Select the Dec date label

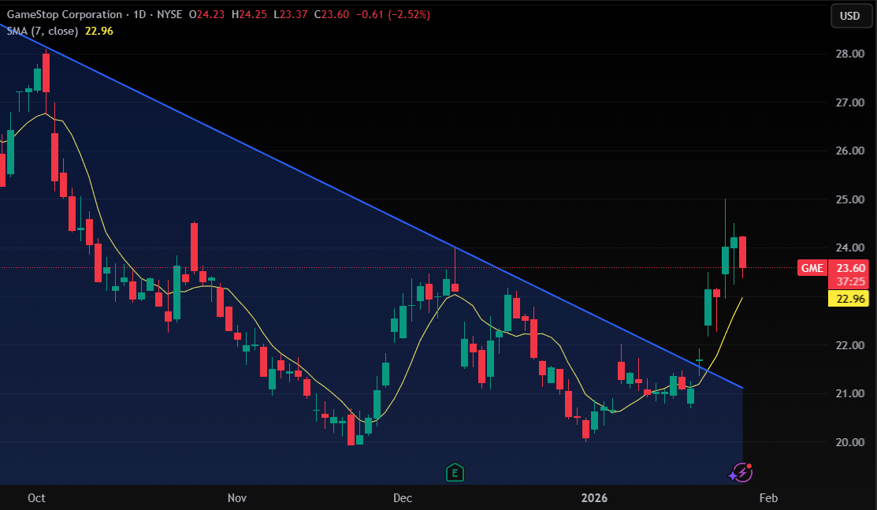(403, 497)
